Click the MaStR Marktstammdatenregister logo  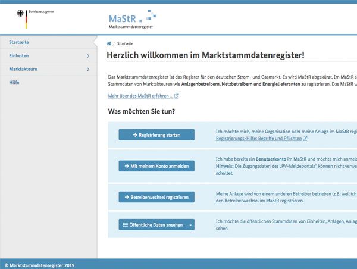[132, 20]
